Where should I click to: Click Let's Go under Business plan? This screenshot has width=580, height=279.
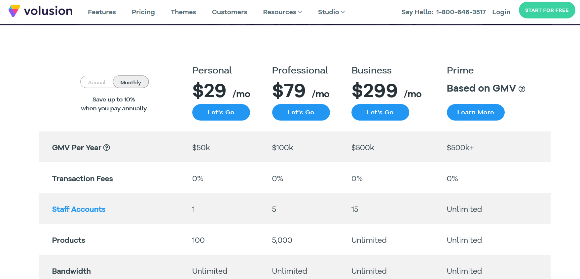pyautogui.click(x=380, y=112)
